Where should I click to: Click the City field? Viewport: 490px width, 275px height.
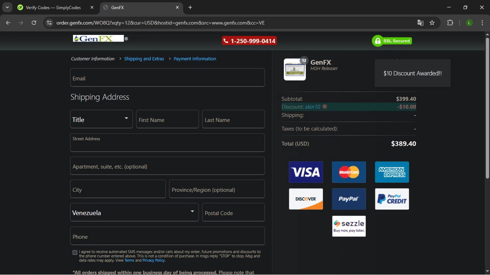118,189
